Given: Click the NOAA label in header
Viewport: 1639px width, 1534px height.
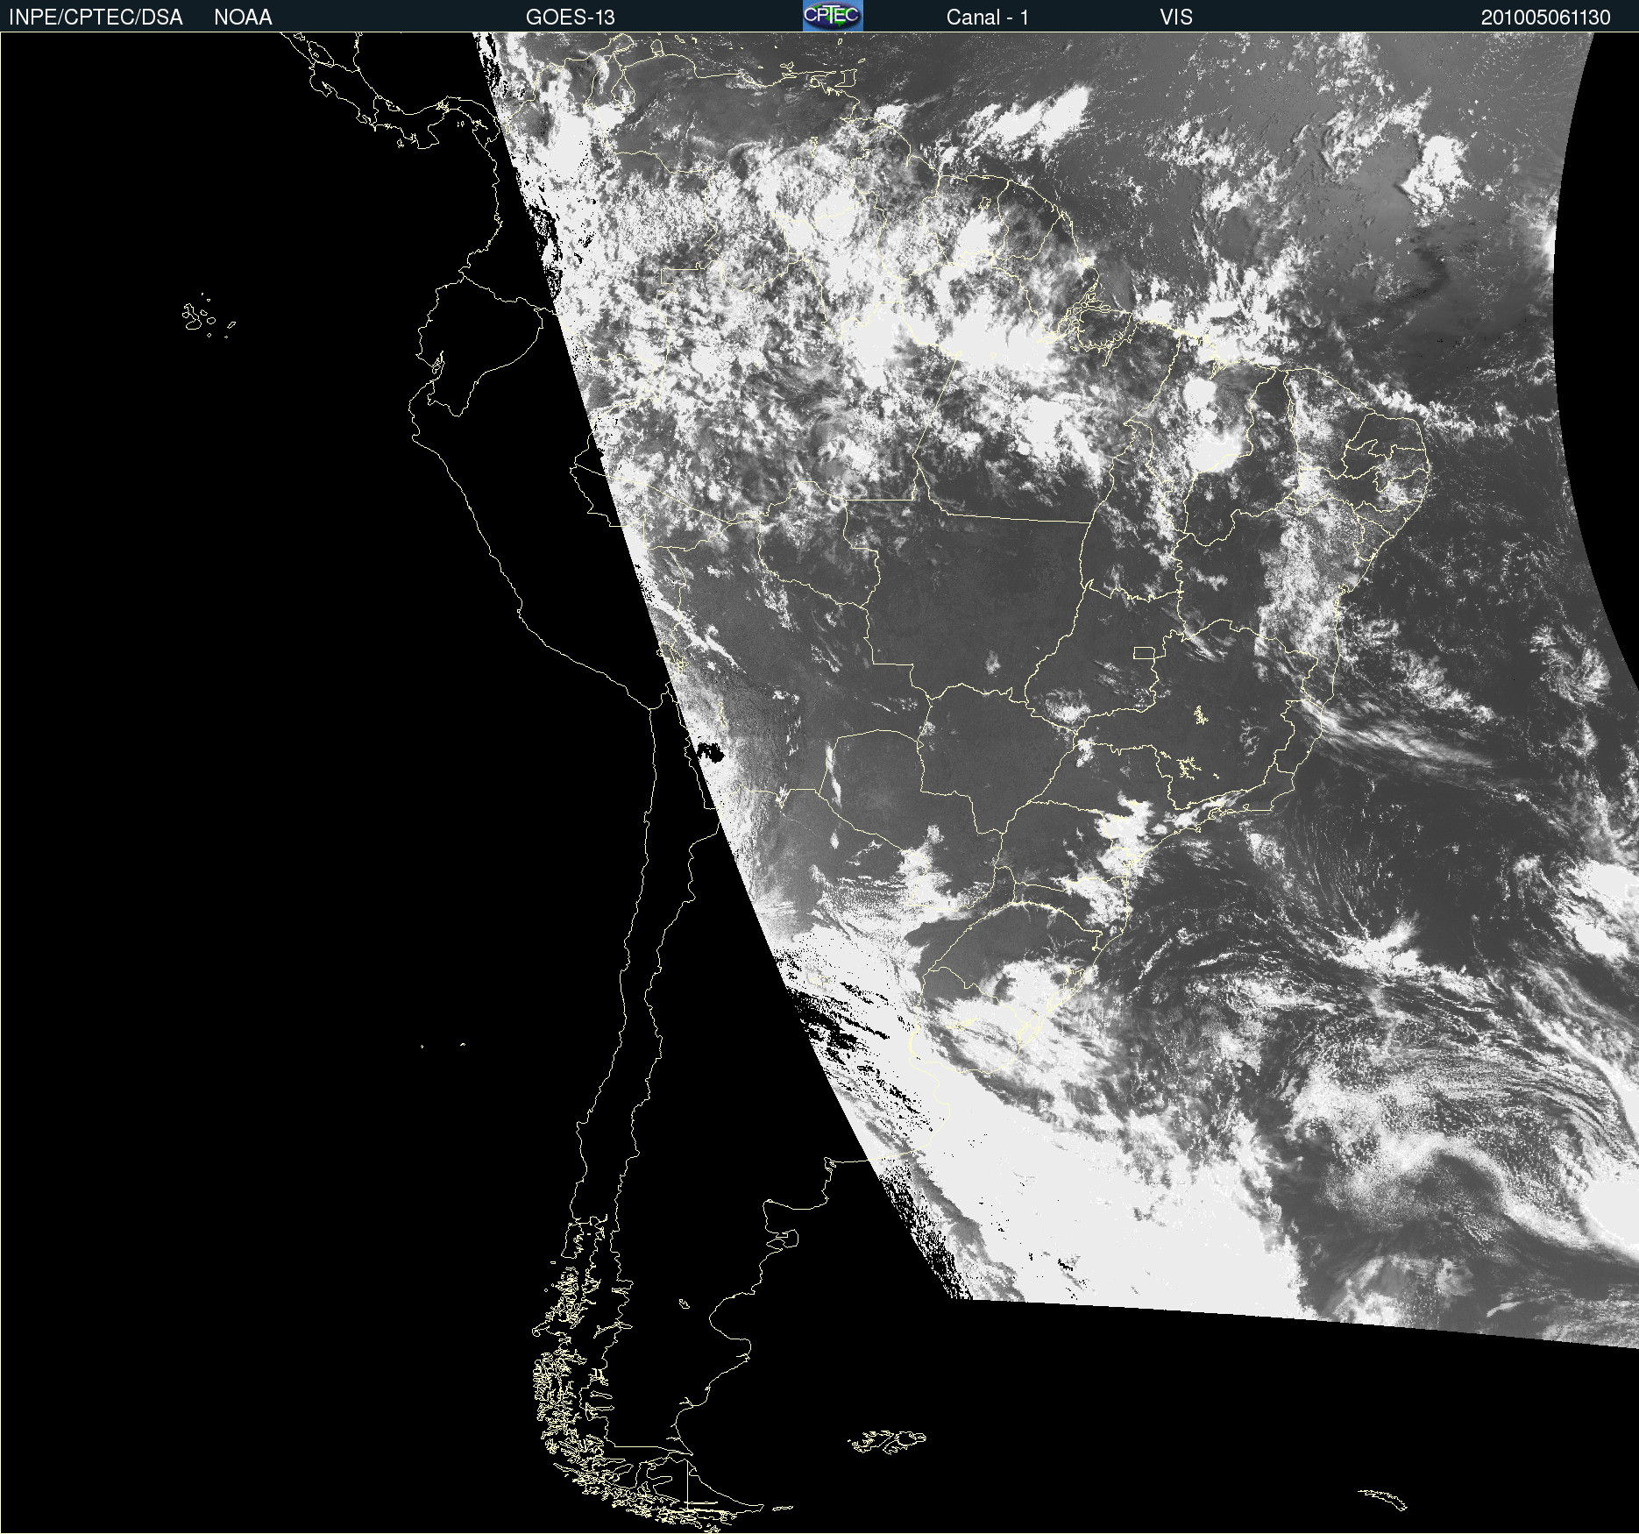Looking at the screenshot, I should point(243,18).
